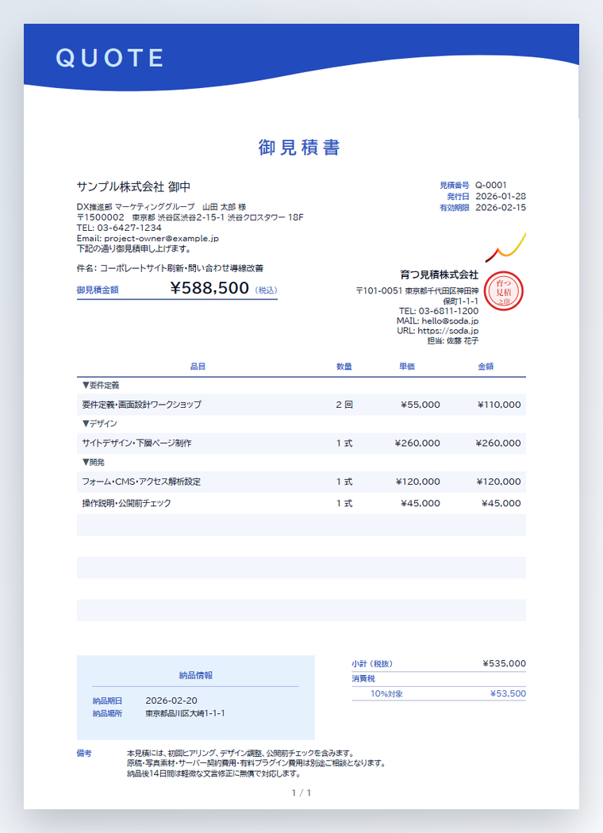603x833 pixels.
Task: Click the quote number Q-0001
Action: pos(491,185)
